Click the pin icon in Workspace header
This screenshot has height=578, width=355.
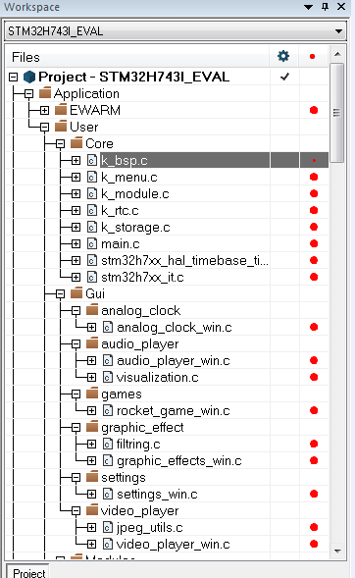pyautogui.click(x=326, y=7)
